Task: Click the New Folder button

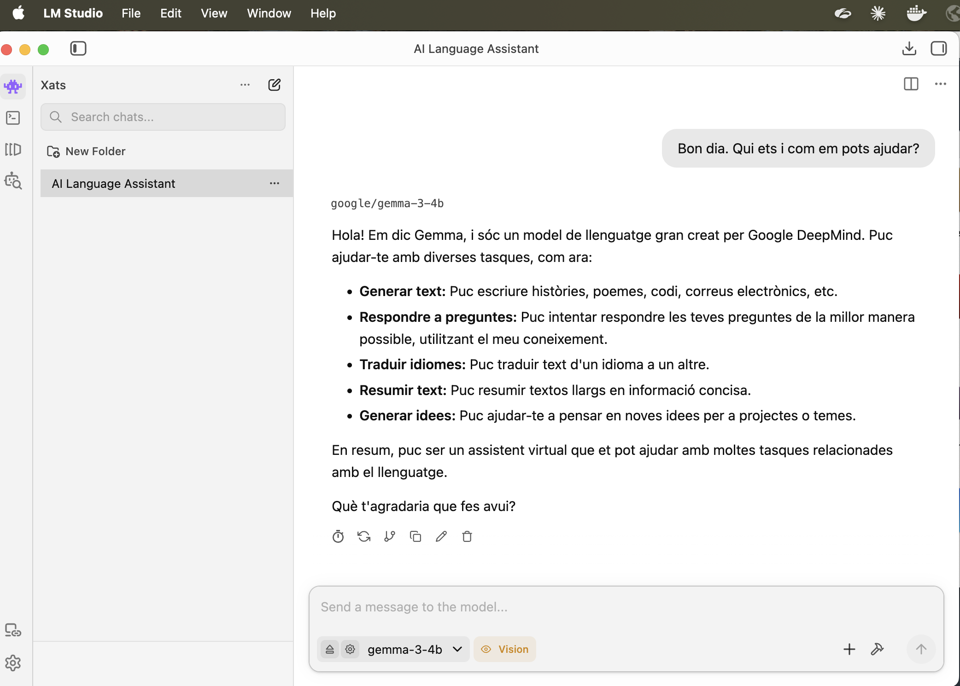Action: 87,151
